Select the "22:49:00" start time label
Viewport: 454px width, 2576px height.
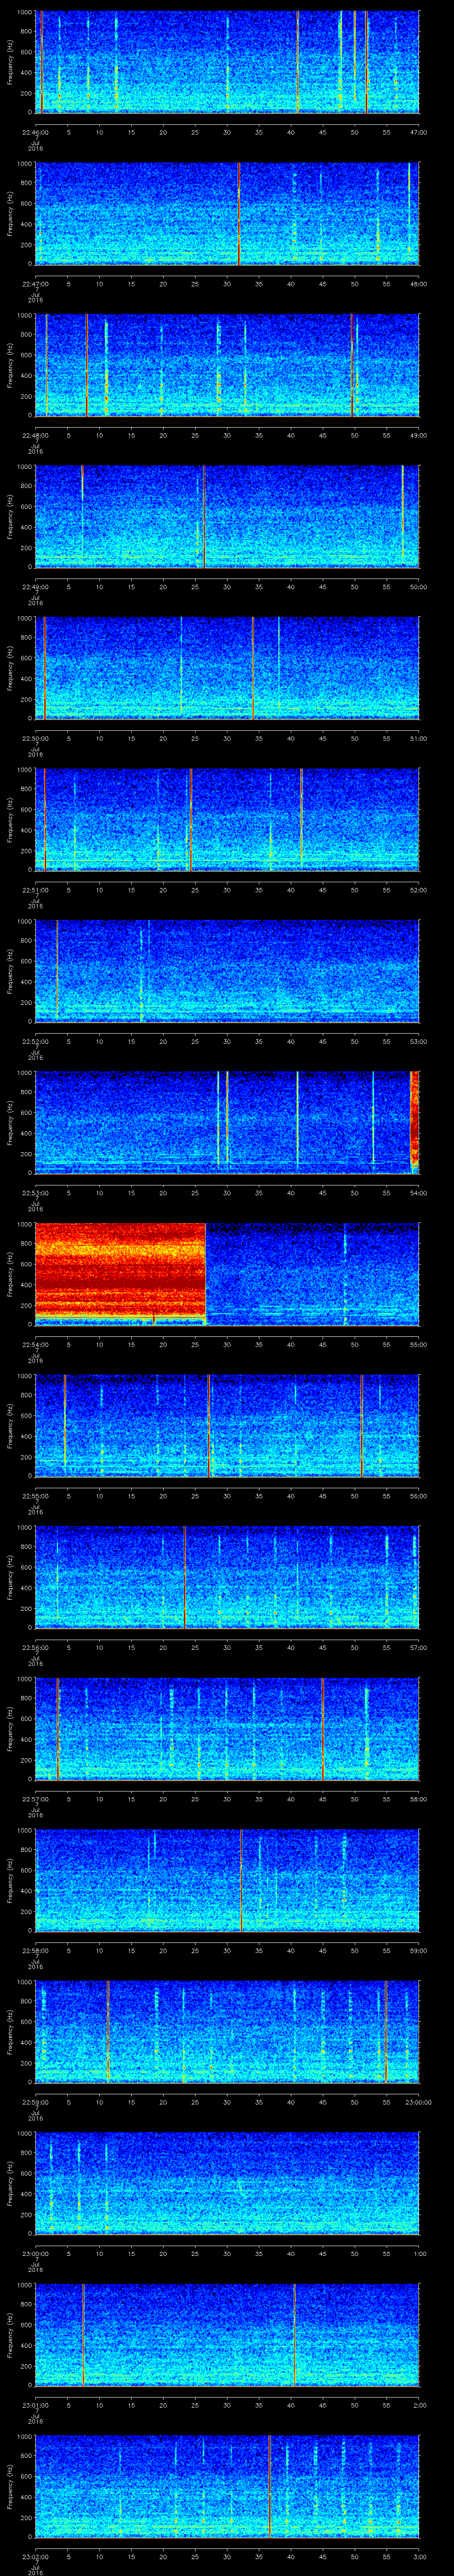tap(35, 587)
